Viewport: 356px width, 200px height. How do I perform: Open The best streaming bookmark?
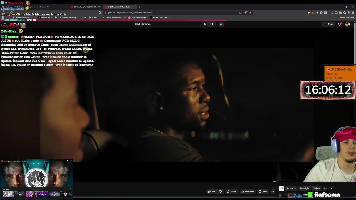(x=68, y=17)
